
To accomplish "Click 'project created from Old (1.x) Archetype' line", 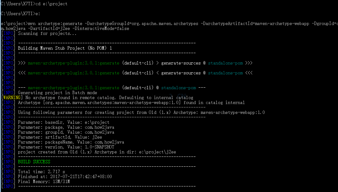I will pyautogui.click(x=97, y=152).
